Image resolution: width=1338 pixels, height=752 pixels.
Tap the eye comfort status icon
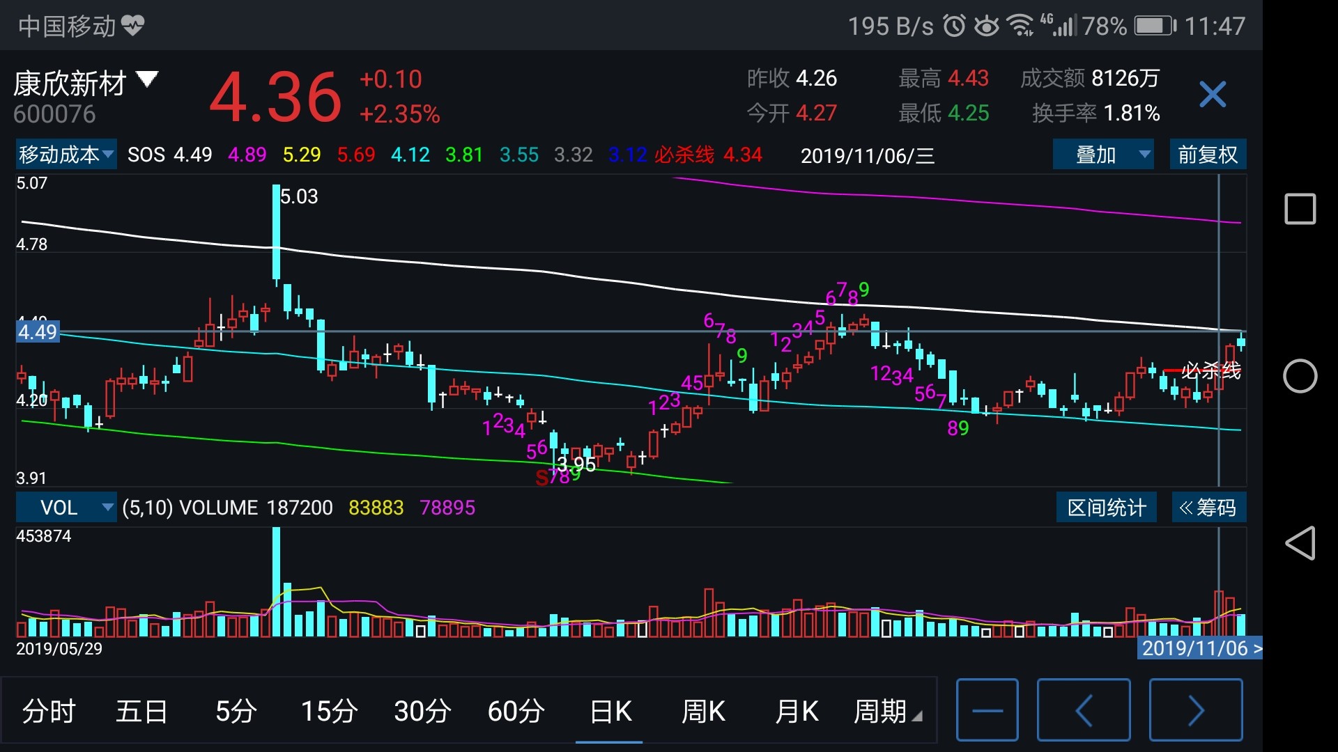point(987,26)
